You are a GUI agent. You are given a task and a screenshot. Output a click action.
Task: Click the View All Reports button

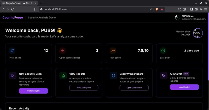coord(84,88)
